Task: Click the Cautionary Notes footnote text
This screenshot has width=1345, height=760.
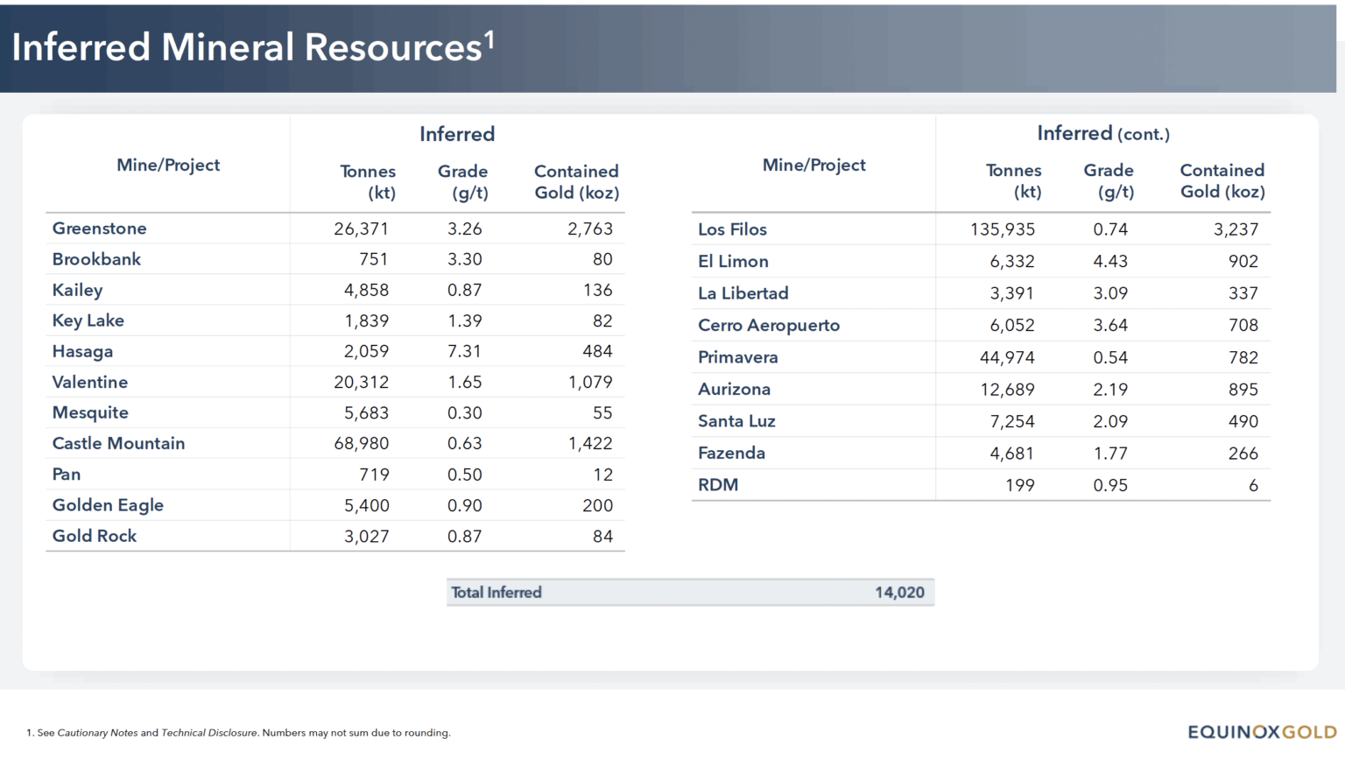Action: (x=97, y=733)
